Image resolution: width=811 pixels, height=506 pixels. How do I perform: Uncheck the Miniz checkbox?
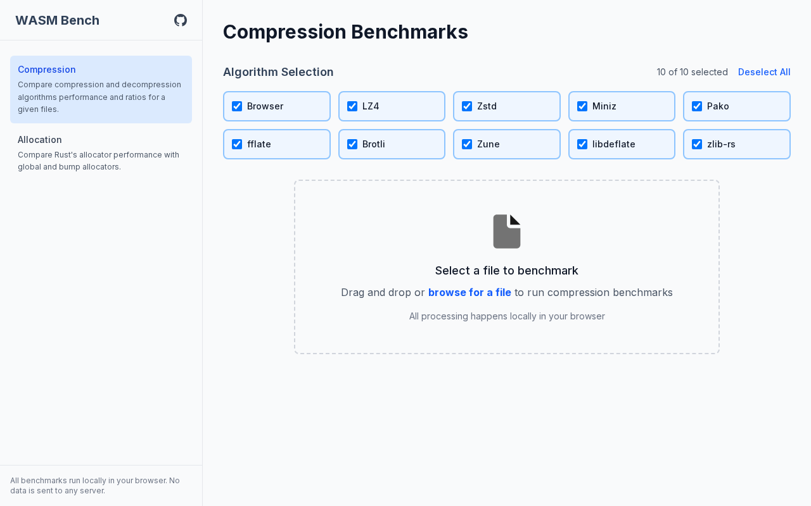pyautogui.click(x=582, y=106)
